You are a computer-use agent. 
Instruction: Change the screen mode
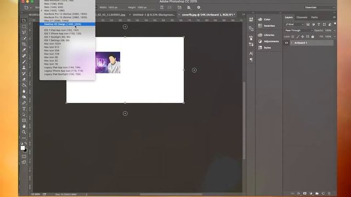(24, 162)
